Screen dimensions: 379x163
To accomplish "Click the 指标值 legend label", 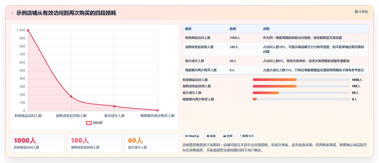I will [98, 123].
